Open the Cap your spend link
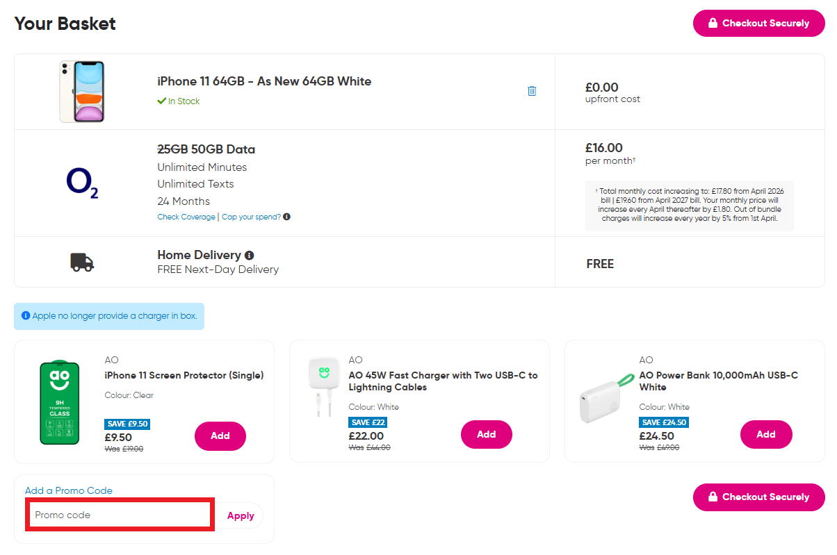837x555 pixels. (x=251, y=217)
